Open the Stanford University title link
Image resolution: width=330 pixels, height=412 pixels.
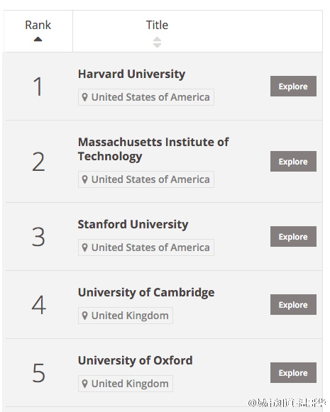point(133,225)
